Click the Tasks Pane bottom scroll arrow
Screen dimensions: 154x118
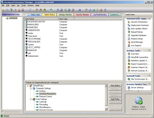pos(139,92)
